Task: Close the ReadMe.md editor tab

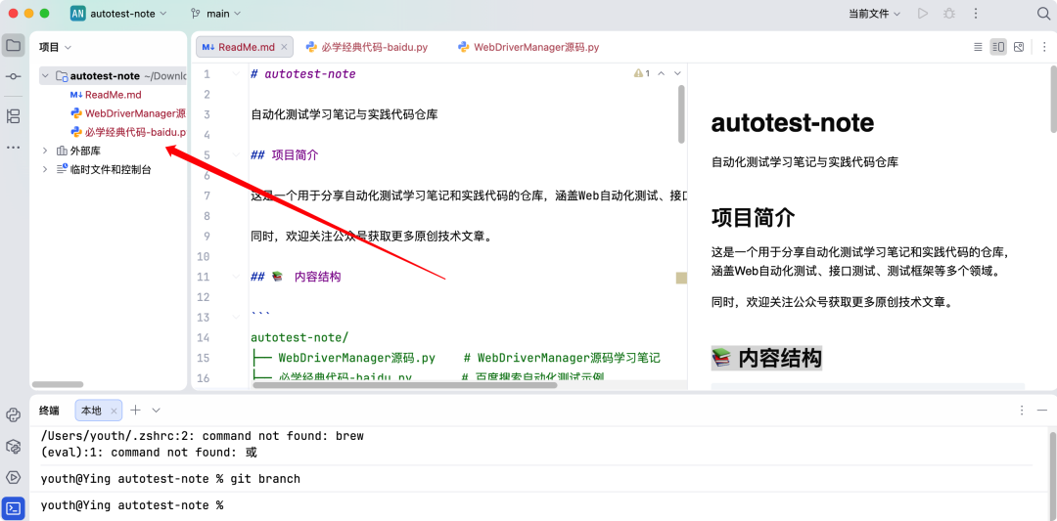Action: (x=284, y=47)
